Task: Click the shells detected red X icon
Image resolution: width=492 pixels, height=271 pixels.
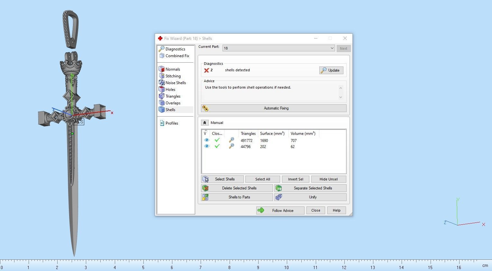Action: click(206, 70)
